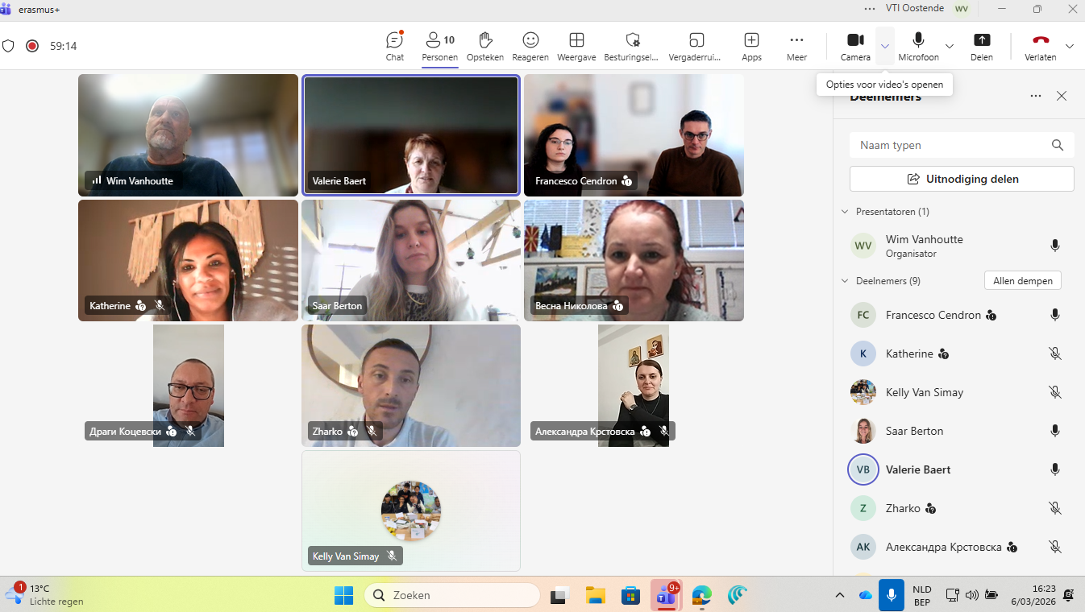
Task: Click the Wim Vanhoutte video tile
Action: pos(188,134)
